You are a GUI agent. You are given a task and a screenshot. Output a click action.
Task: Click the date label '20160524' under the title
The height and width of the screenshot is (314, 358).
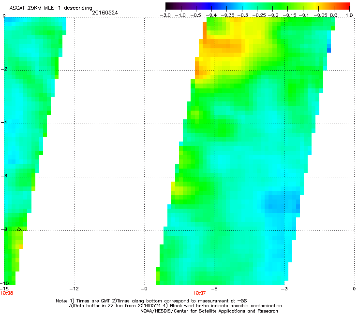tap(105, 13)
